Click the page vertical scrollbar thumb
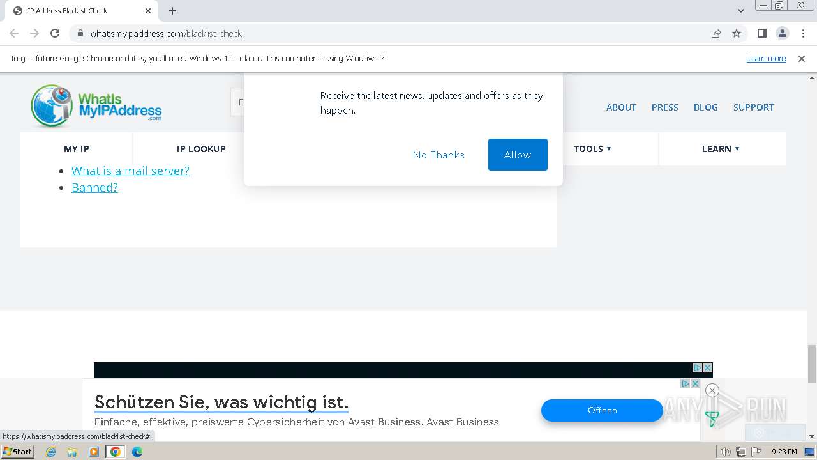This screenshot has height=460, width=817. click(812, 363)
